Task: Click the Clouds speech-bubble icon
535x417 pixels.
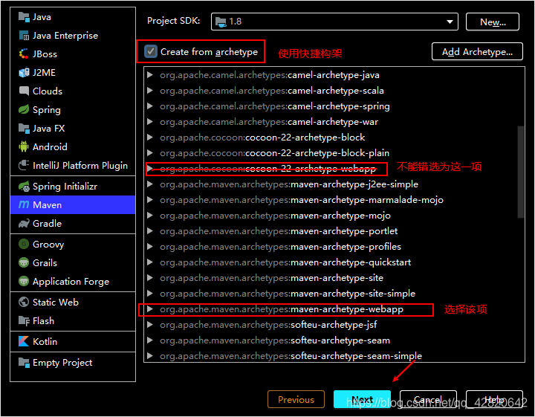Action: (24, 91)
